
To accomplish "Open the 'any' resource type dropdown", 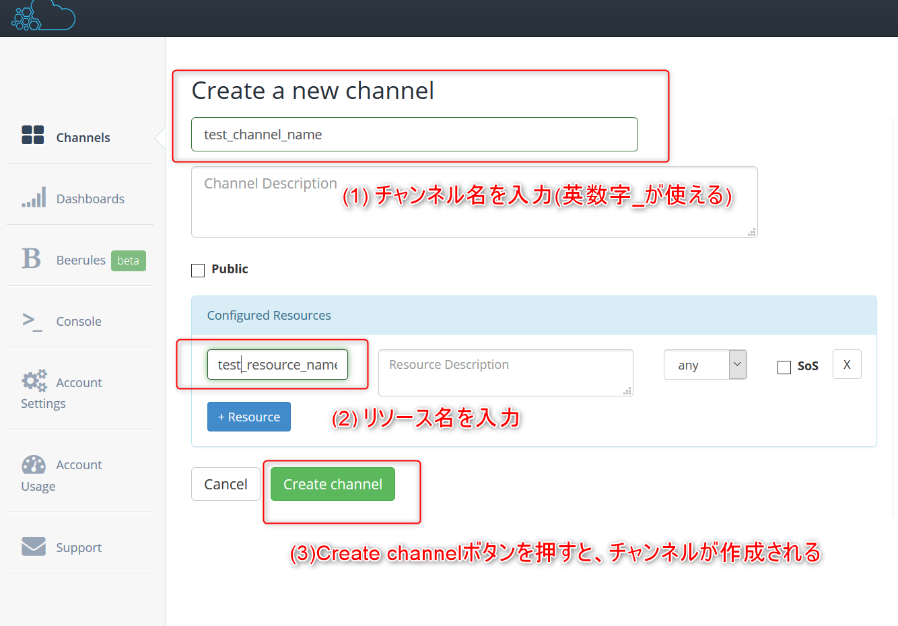I will coord(705,365).
